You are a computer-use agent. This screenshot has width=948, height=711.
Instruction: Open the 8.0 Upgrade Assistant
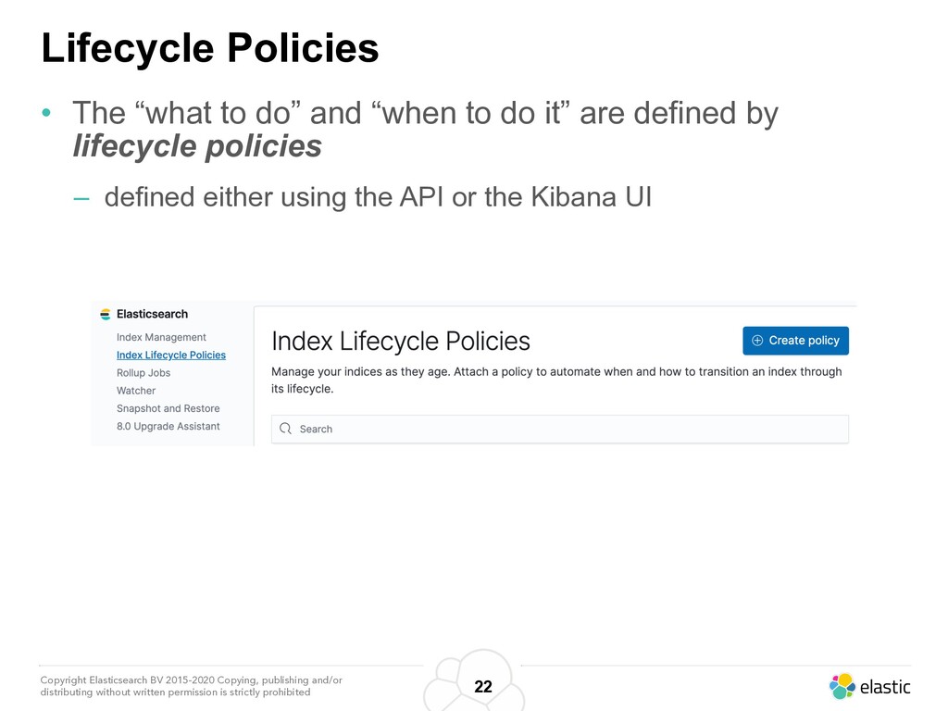click(168, 426)
